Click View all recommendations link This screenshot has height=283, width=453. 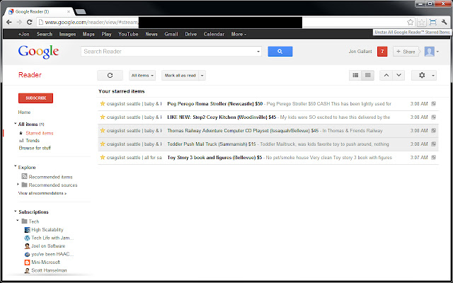(x=42, y=193)
